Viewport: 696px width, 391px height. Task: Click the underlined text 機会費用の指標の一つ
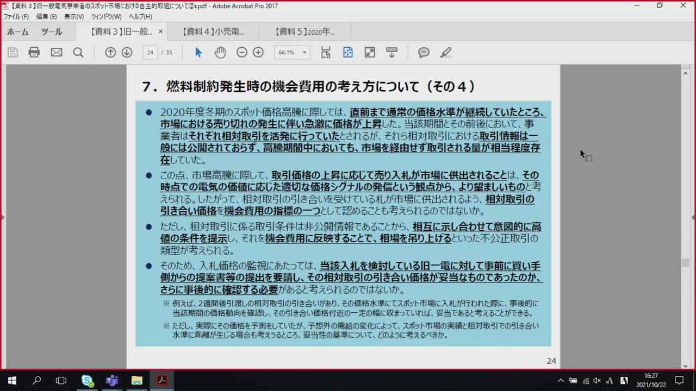pyautogui.click(x=272, y=211)
